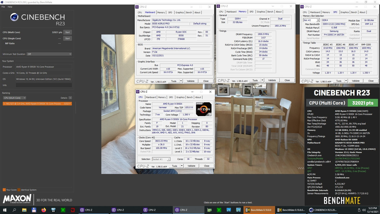
Task: Open the Ranking CPU (Multi Core) dropdown
Action: coord(14,98)
